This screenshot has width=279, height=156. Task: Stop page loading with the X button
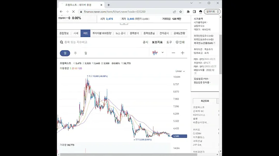pyautogui.click(x=73, y=12)
